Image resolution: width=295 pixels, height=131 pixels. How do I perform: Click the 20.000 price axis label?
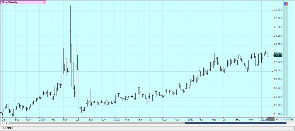[278, 36]
